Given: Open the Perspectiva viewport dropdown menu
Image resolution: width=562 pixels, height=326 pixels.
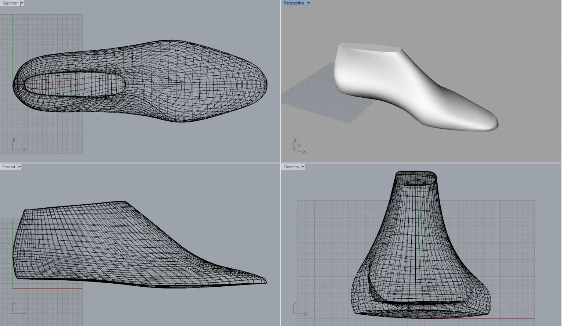Looking at the screenshot, I should (x=309, y=3).
